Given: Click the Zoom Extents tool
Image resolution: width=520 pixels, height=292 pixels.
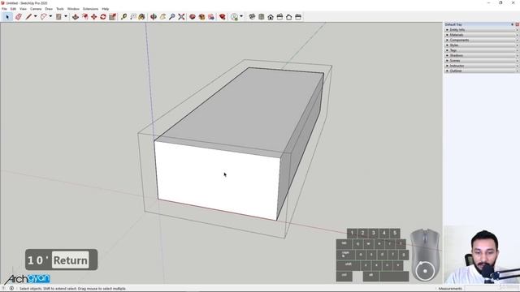Looking at the screenshot, I should click(x=181, y=16).
